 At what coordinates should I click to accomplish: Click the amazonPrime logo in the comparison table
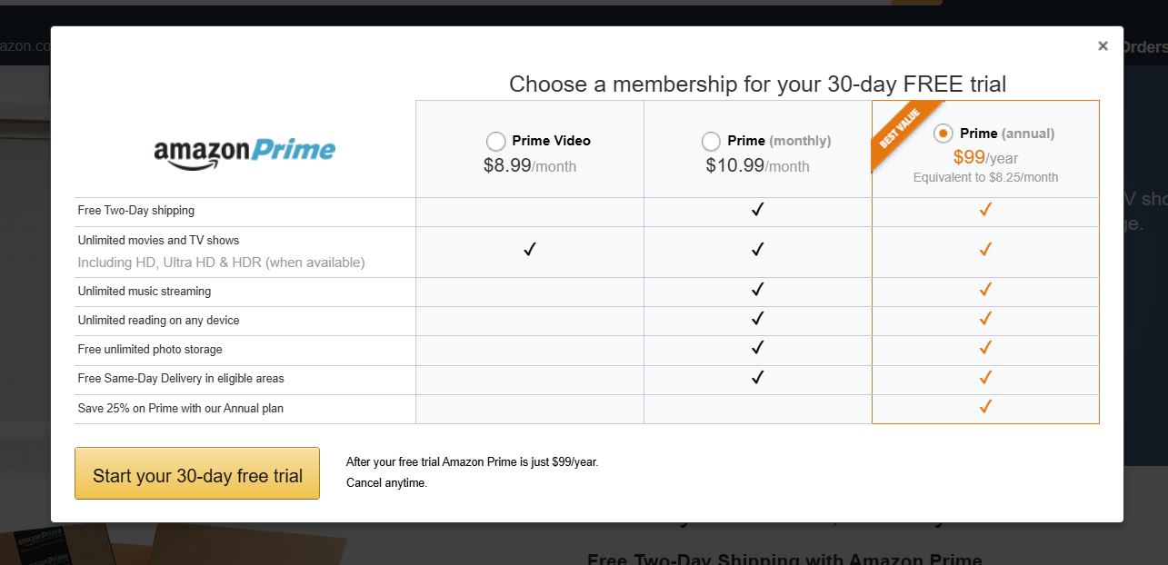[x=244, y=152]
